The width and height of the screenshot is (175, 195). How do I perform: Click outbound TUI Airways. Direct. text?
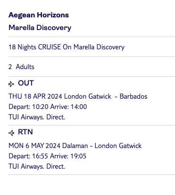37,117
